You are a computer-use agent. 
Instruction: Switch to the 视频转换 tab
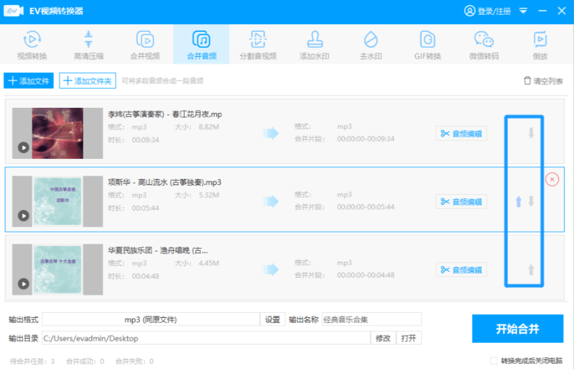click(31, 43)
